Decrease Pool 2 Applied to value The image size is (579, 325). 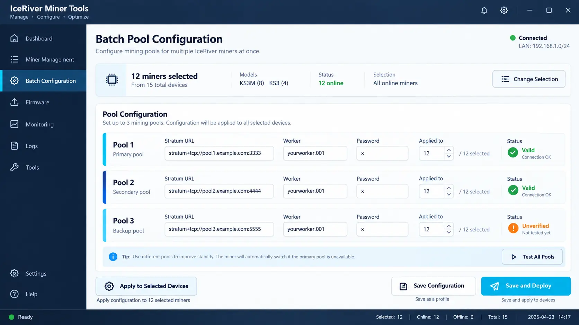click(x=449, y=194)
